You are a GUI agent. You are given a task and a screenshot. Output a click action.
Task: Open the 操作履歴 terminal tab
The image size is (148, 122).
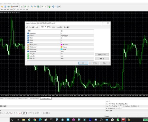point(46,113)
